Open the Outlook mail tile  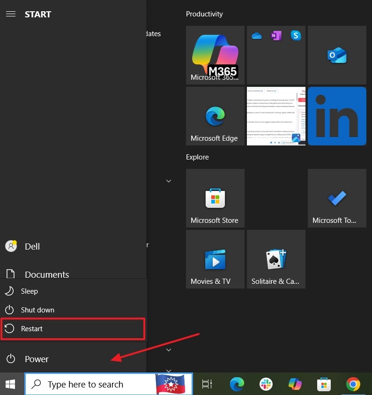(337, 55)
